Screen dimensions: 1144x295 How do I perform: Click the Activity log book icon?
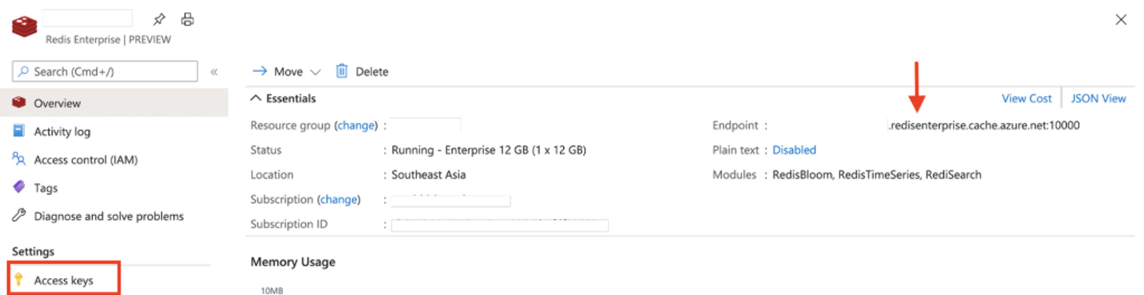19,131
